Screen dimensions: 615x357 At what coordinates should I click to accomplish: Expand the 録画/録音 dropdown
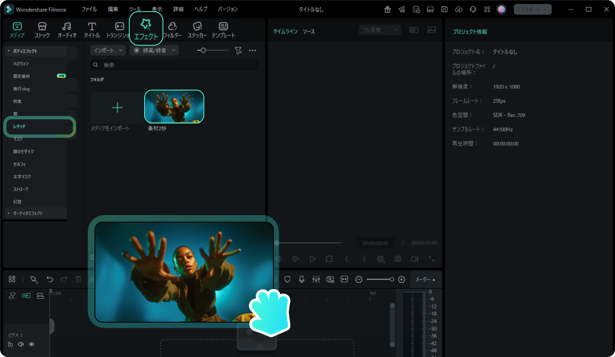coord(154,50)
